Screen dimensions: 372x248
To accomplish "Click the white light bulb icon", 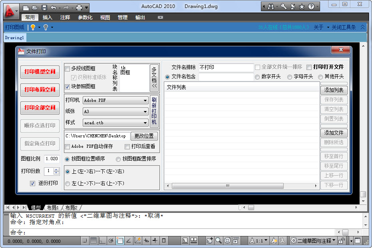I will [46, 27].
